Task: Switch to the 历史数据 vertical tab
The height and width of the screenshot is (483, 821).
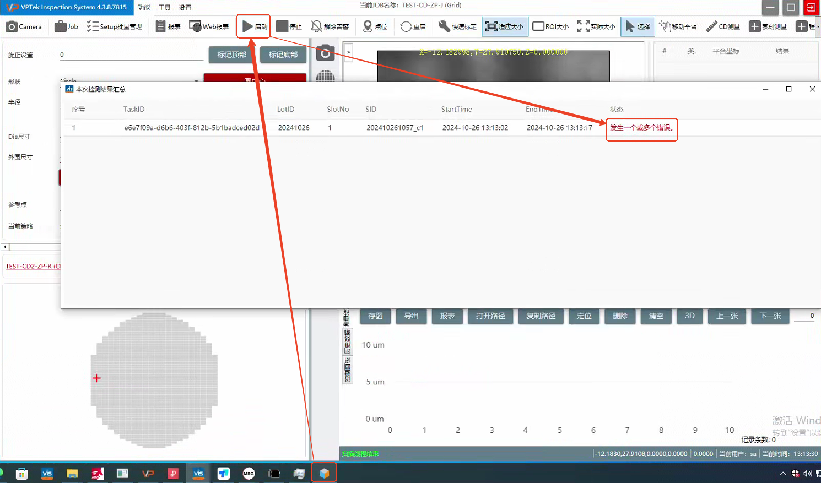Action: click(x=347, y=342)
